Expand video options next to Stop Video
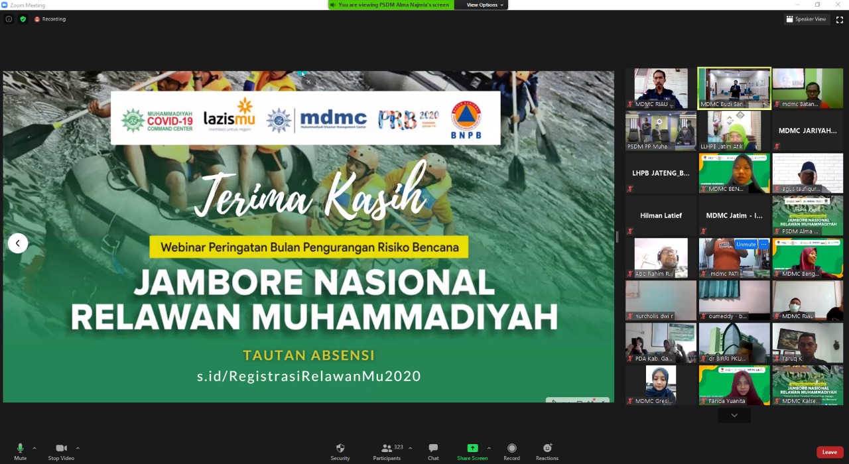Screen dimensions: 849x464 pyautogui.click(x=78, y=448)
